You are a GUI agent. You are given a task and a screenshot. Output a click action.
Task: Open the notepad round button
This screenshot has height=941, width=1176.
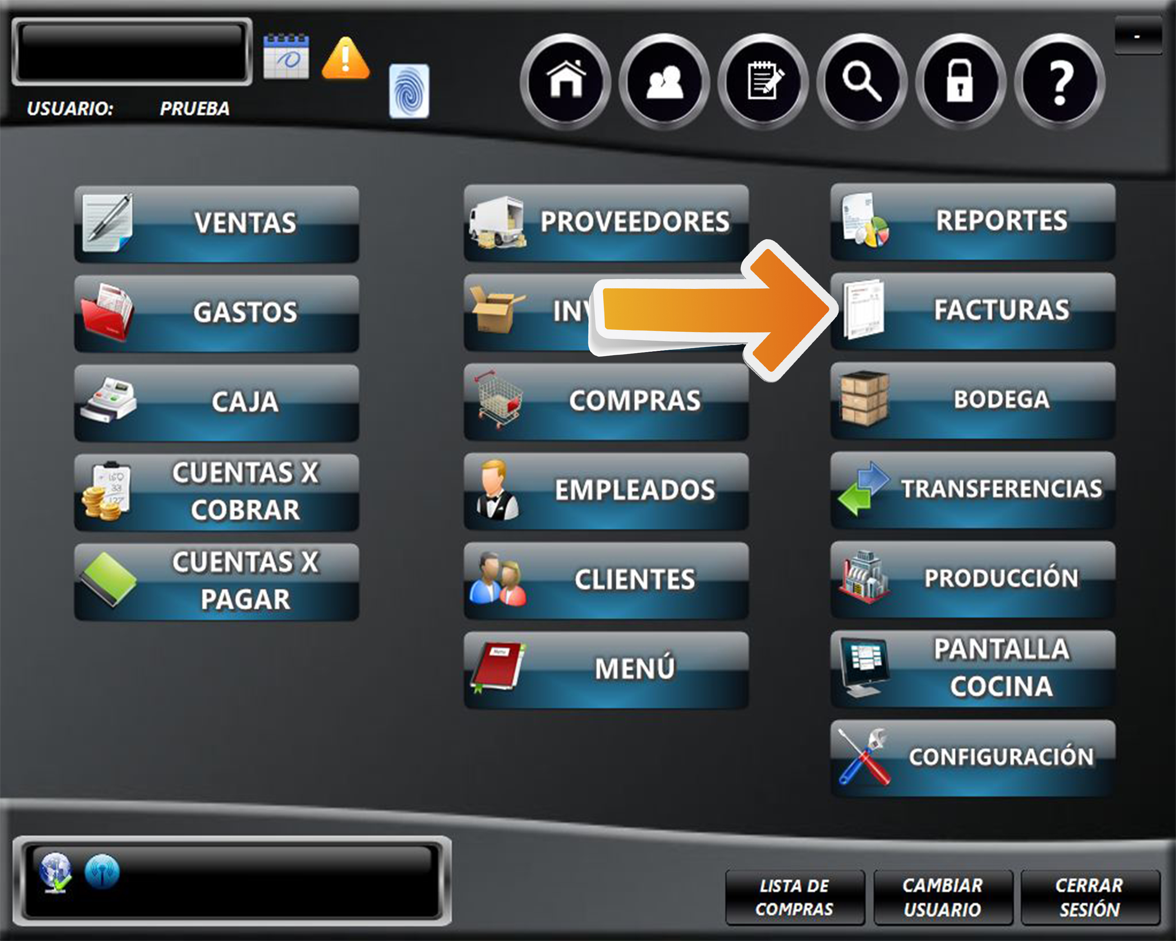tap(763, 82)
